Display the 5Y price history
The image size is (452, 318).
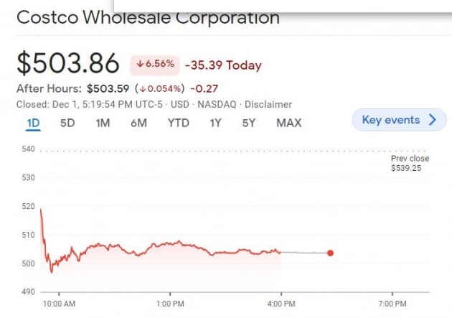coord(248,123)
